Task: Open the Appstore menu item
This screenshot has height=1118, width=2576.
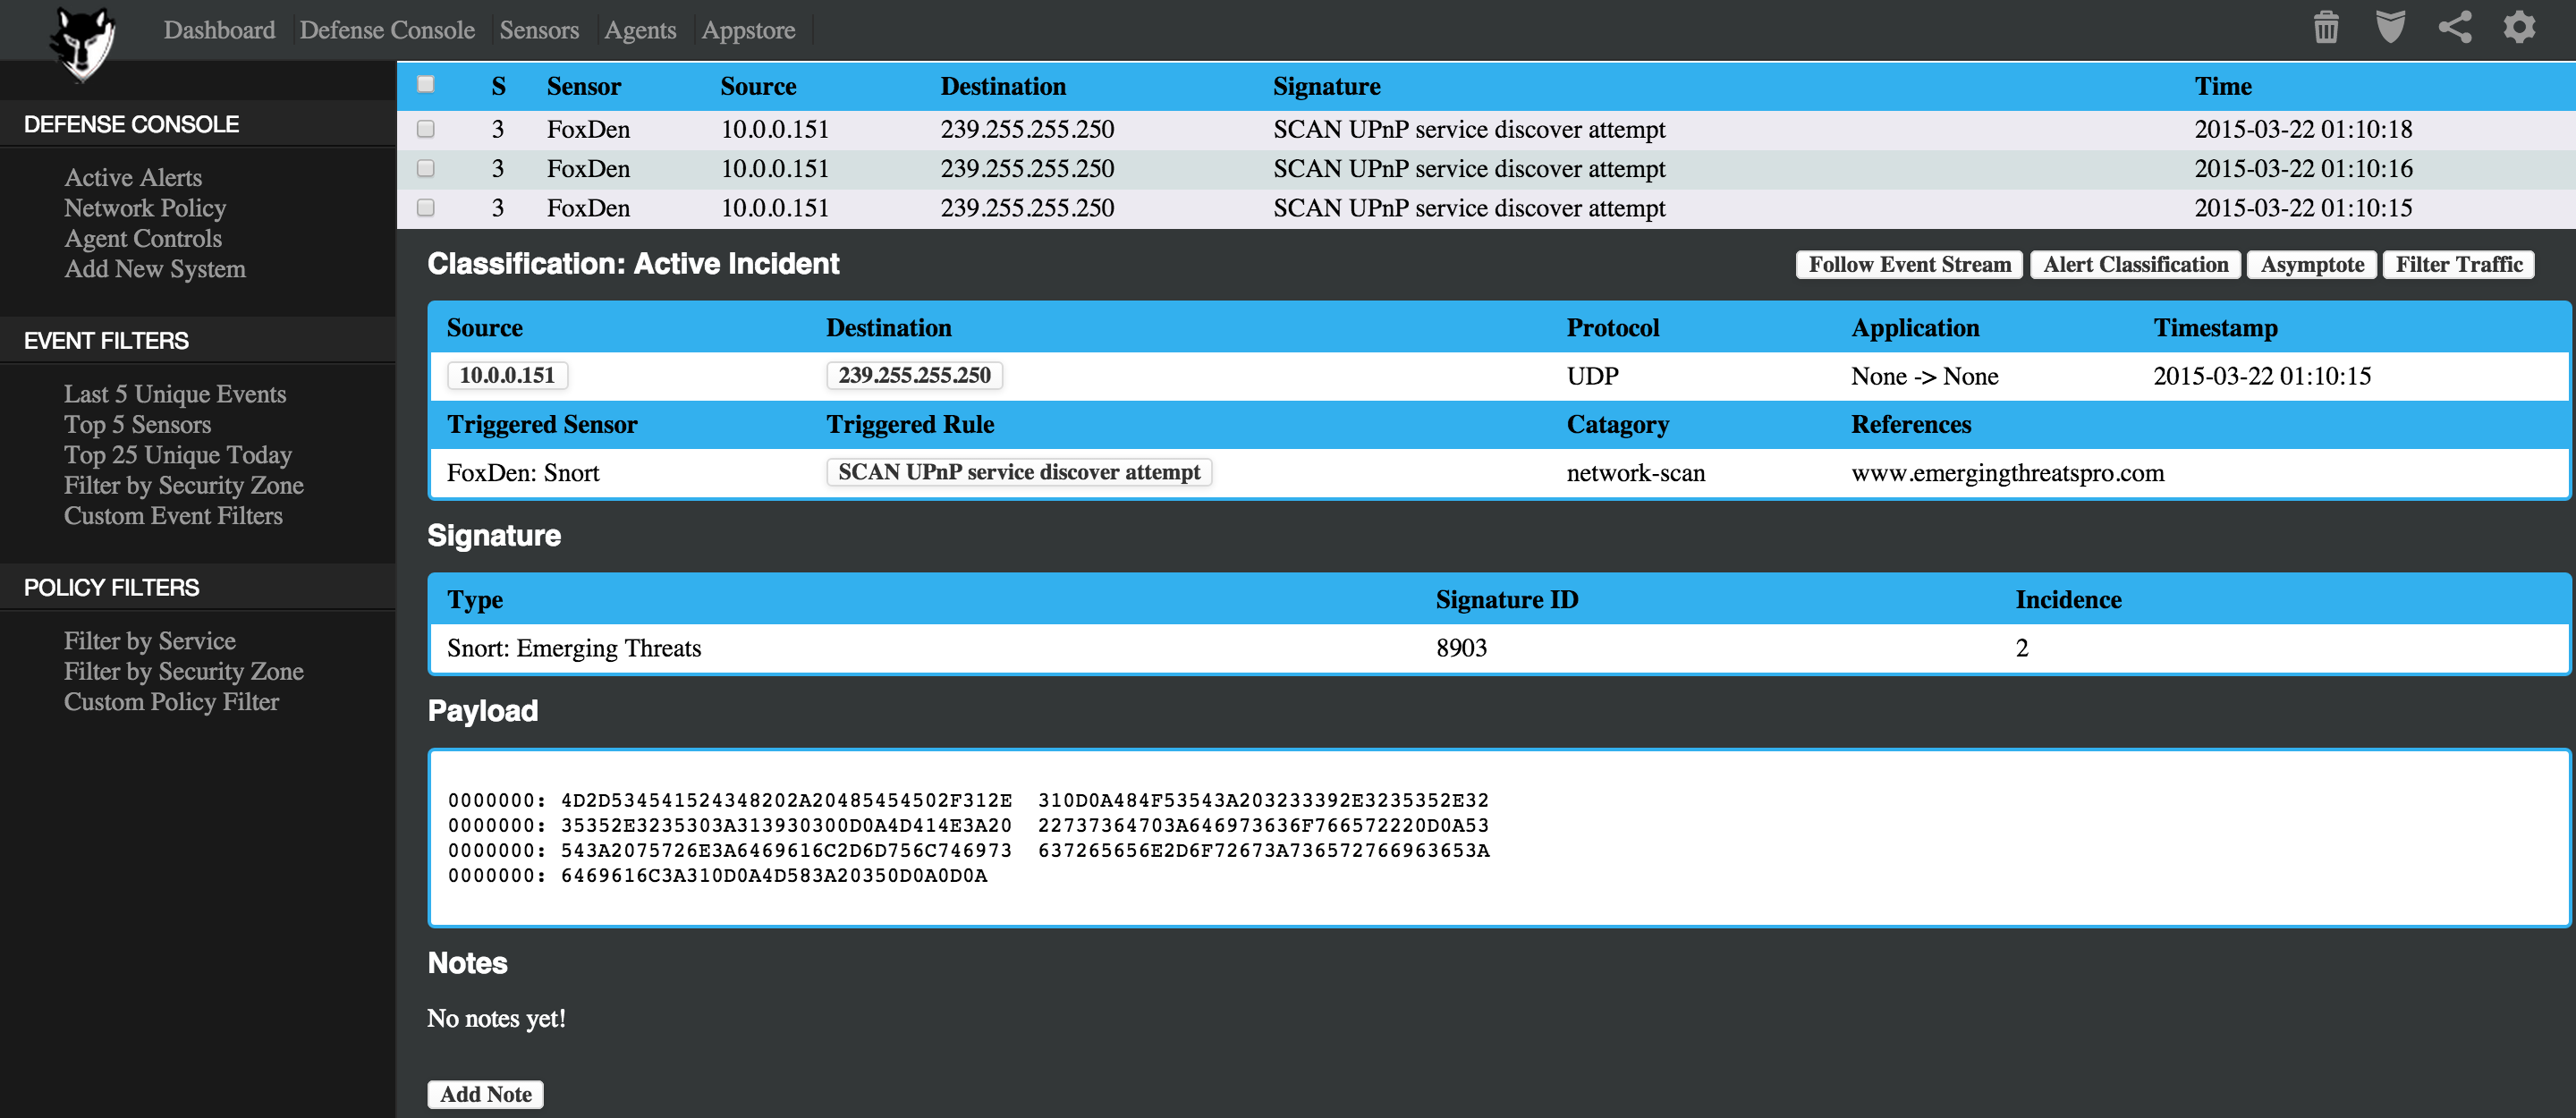Action: [748, 30]
